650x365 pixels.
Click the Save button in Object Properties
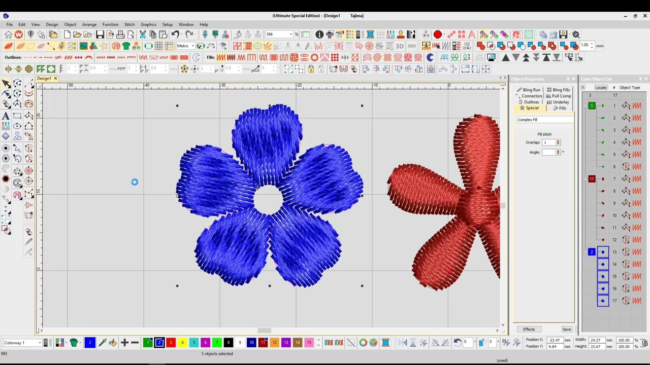coord(567,330)
